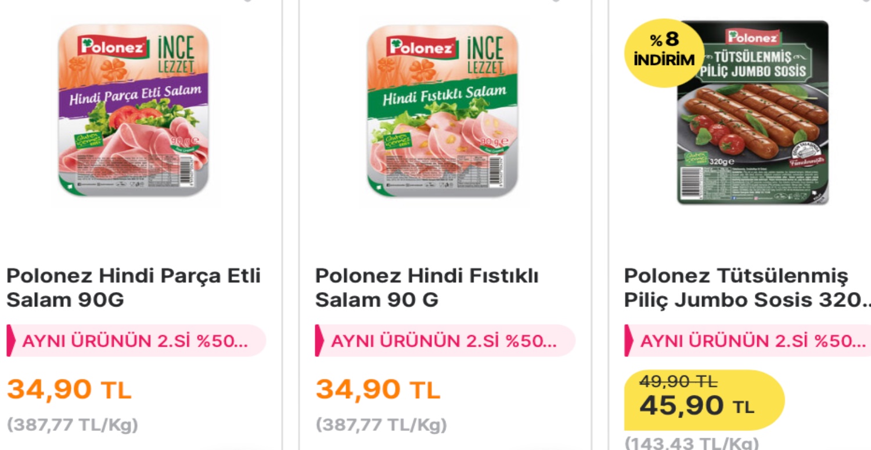871x450 pixels.
Task: Click the pink ribbon icon before first promo text
Action: pos(10,341)
